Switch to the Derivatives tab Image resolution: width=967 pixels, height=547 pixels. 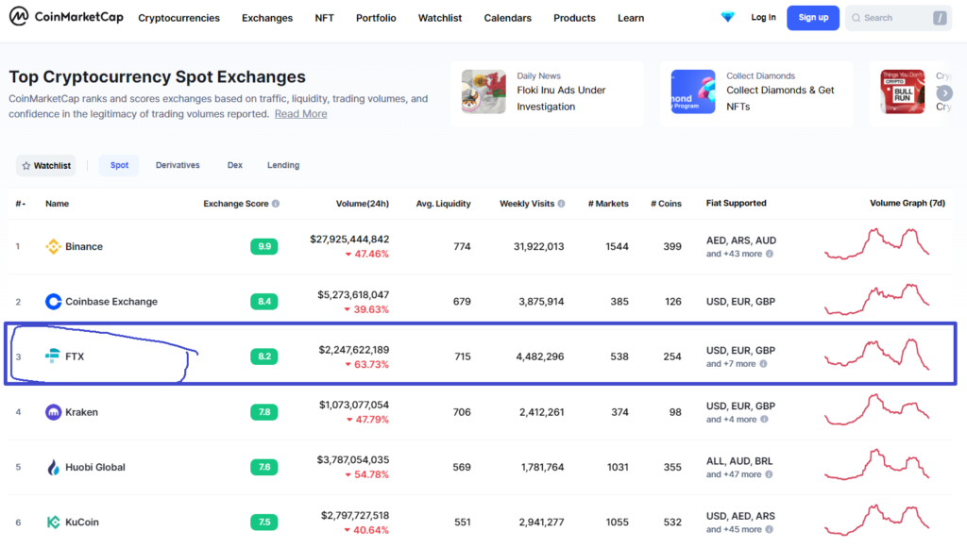tap(178, 165)
